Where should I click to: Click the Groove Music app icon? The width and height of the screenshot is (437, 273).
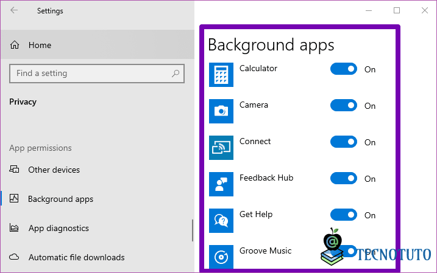click(x=221, y=257)
